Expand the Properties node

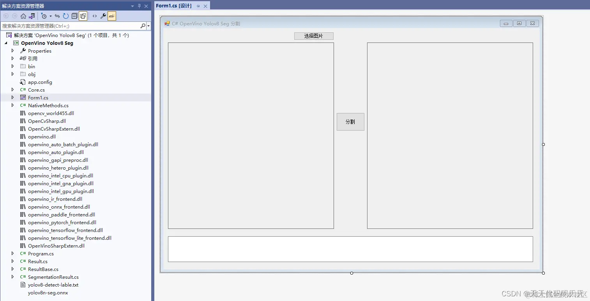pos(12,51)
